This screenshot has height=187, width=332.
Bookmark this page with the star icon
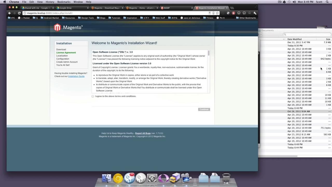(217, 13)
